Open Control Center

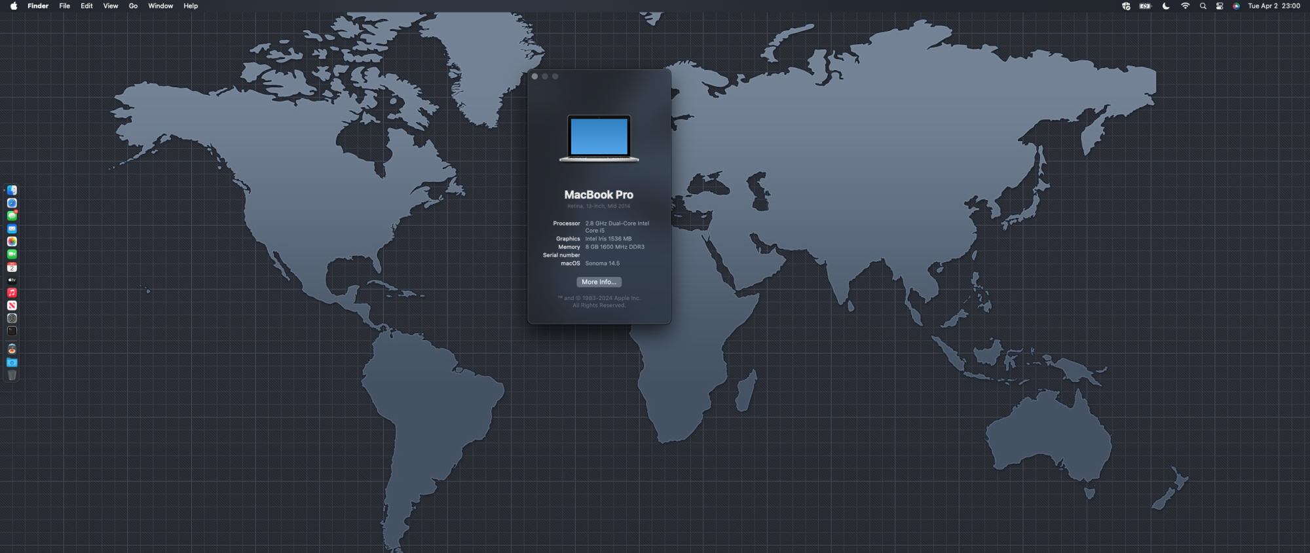(1220, 6)
